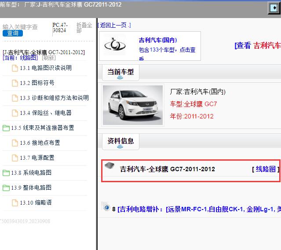Click the page icon beside 13.2
This screenshot has height=250, width=281.
point(15,83)
